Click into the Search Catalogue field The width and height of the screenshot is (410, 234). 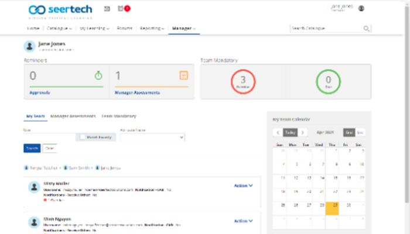coord(325,28)
